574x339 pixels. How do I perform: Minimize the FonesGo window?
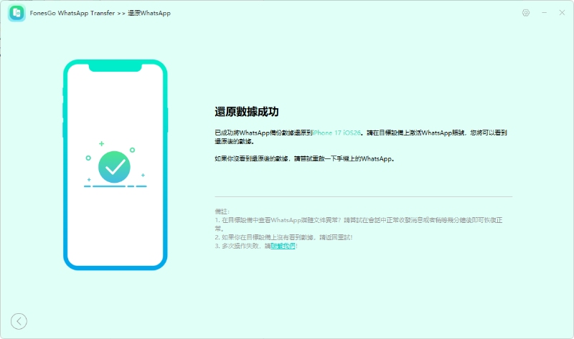pos(545,13)
